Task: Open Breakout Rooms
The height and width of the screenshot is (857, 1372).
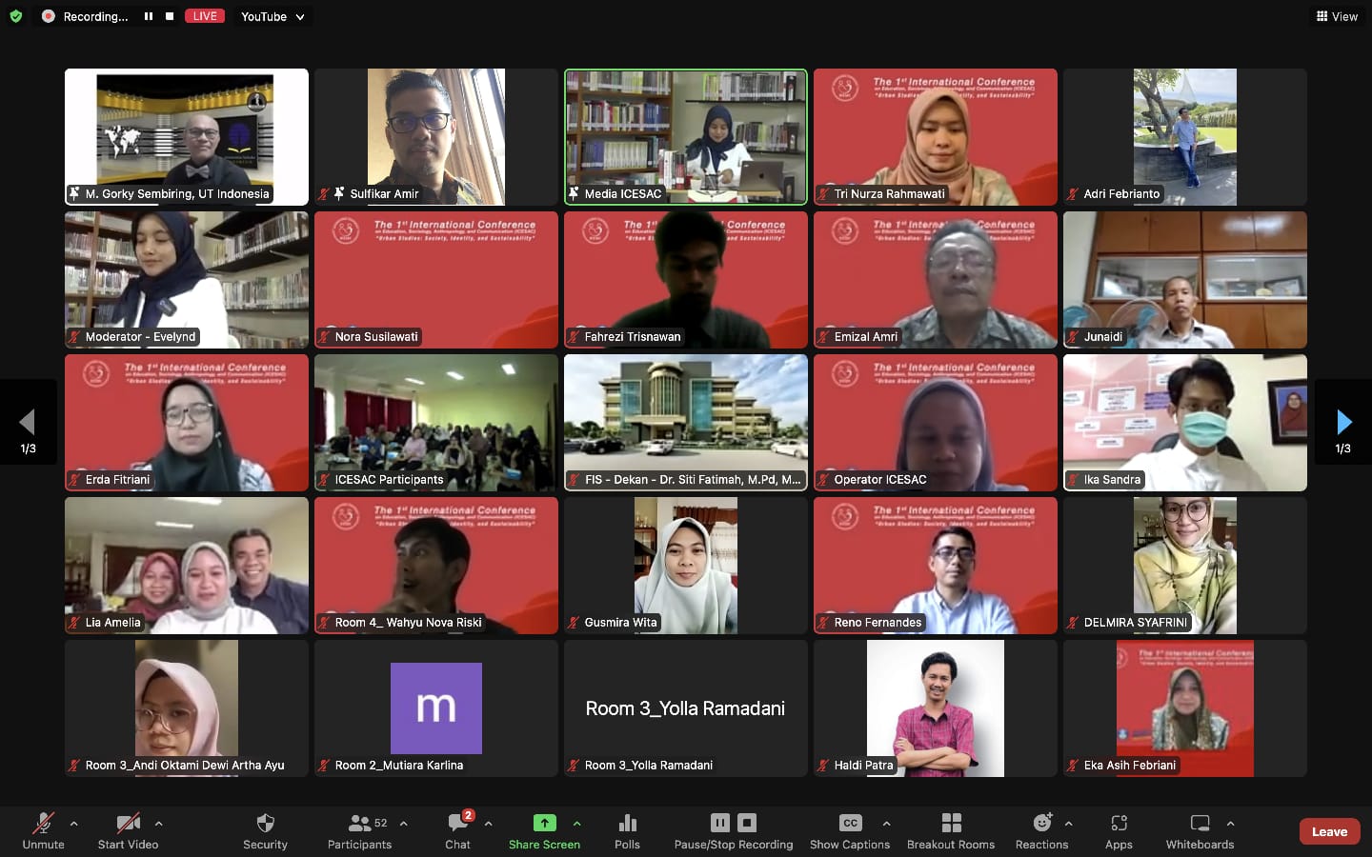Action: [950, 830]
